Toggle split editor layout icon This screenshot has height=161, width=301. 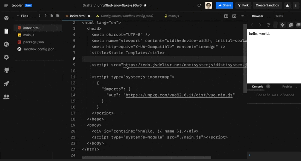click(226, 16)
